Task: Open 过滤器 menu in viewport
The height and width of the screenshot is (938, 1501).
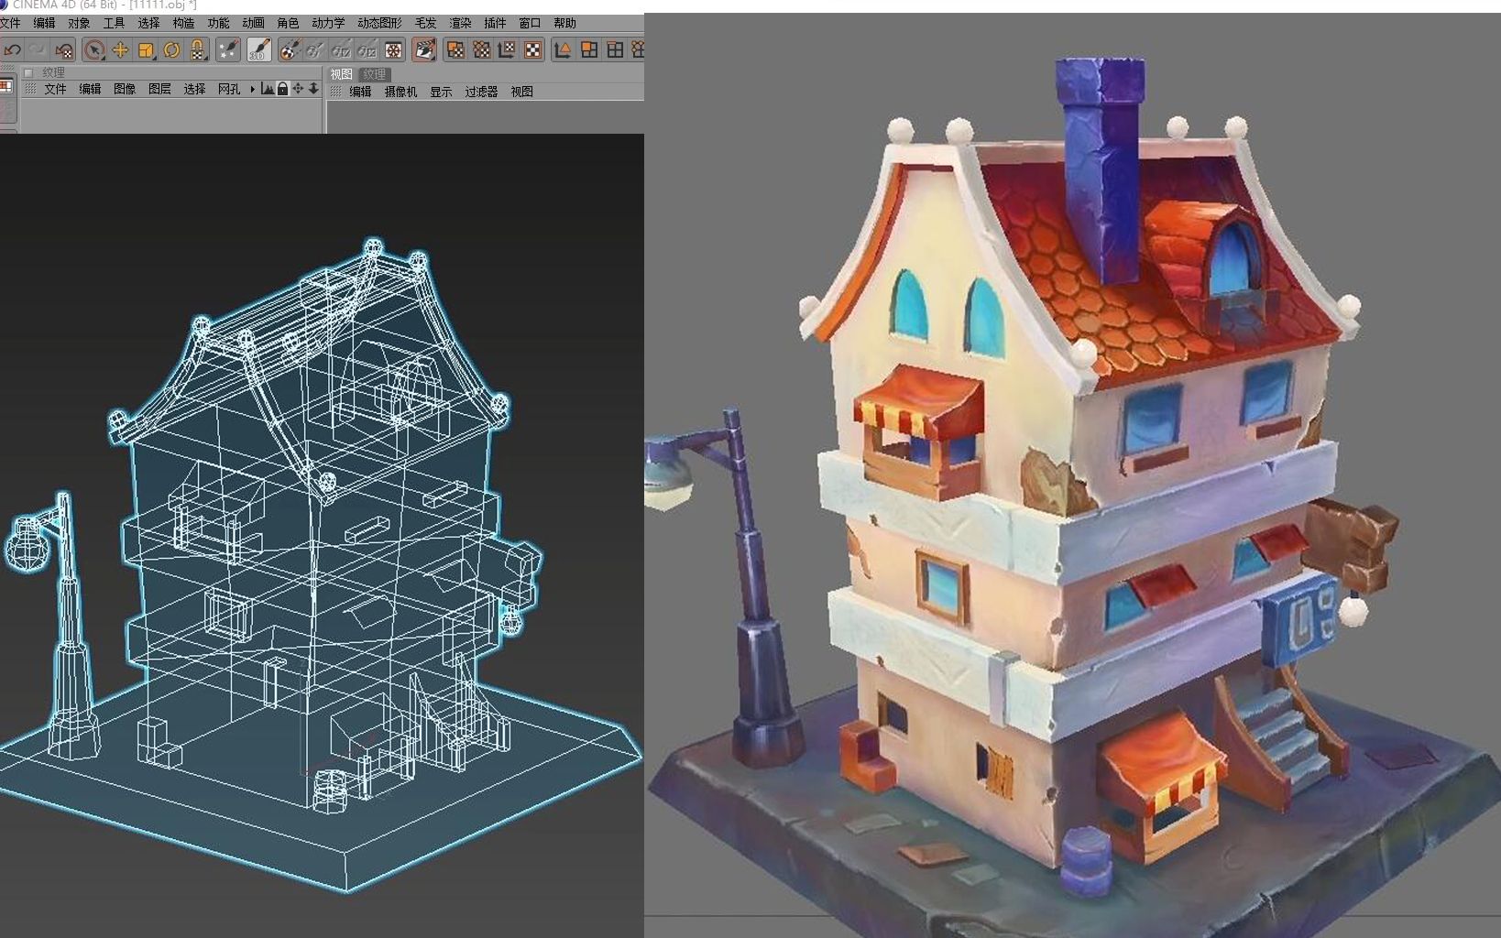Action: pos(481,92)
